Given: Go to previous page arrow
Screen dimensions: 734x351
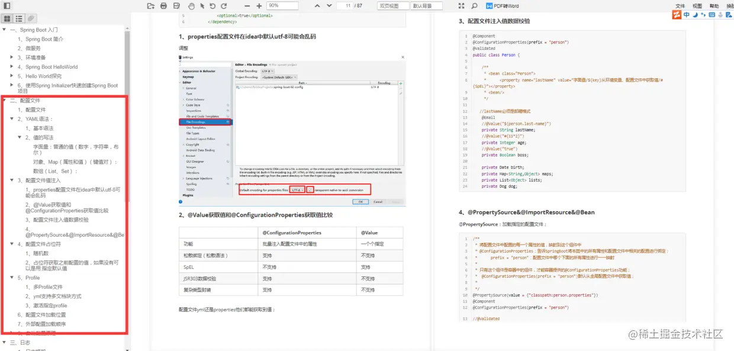Looking at the screenshot, I should 317,5.
